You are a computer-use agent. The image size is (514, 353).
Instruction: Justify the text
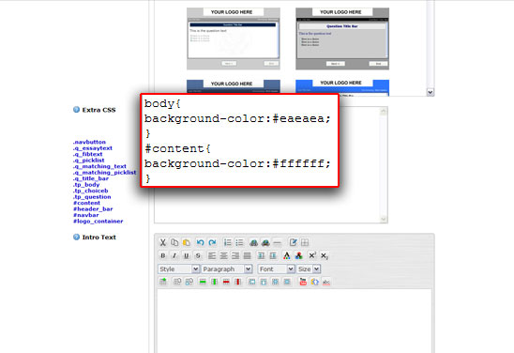click(x=248, y=256)
